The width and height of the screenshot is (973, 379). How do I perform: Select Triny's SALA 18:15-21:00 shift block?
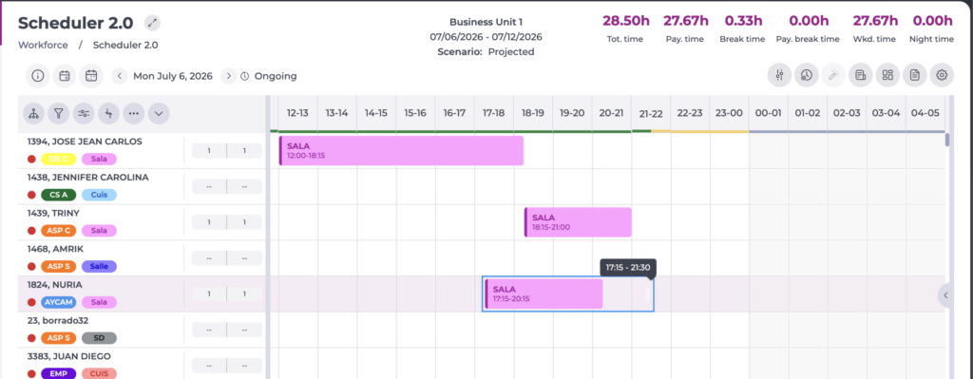tap(578, 222)
